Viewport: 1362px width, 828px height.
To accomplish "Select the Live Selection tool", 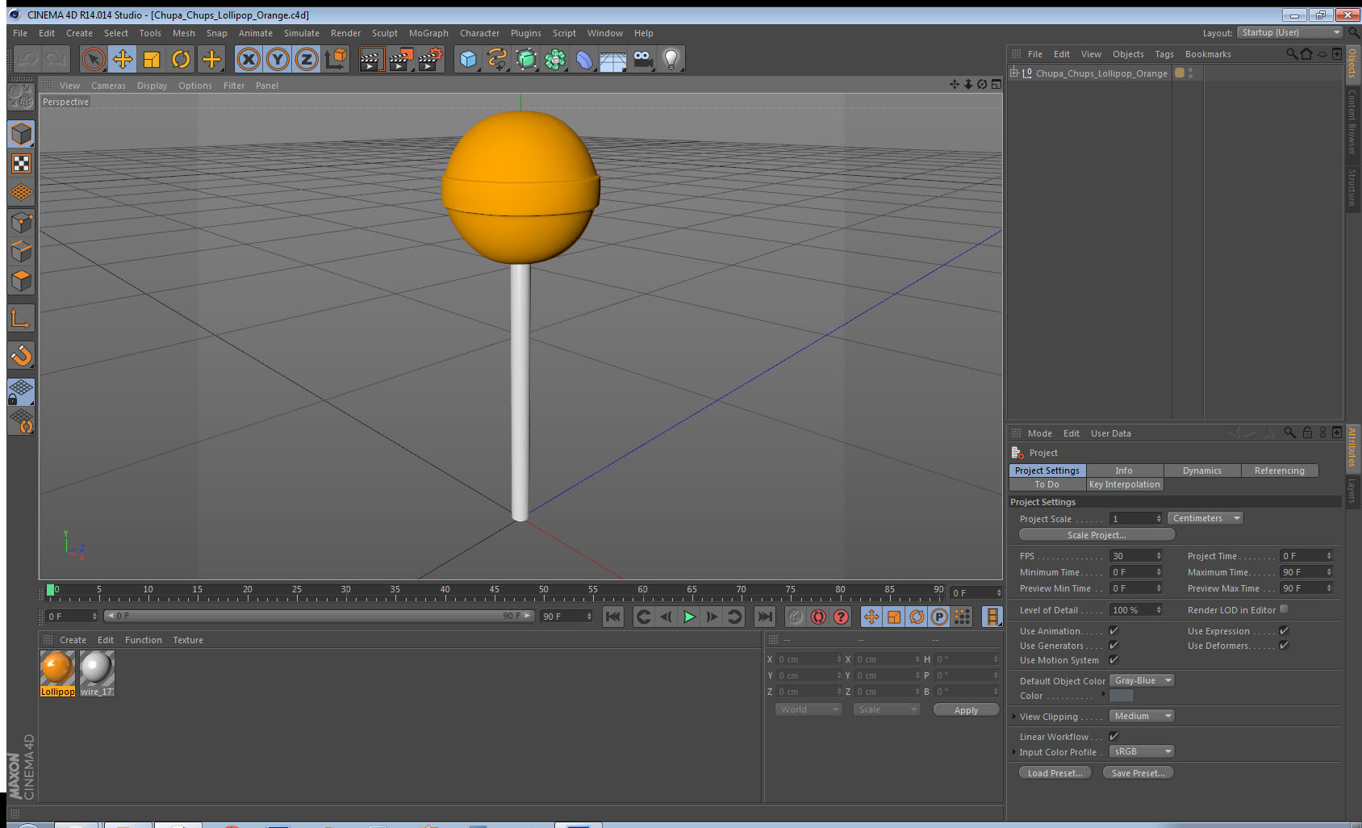I will (94, 59).
